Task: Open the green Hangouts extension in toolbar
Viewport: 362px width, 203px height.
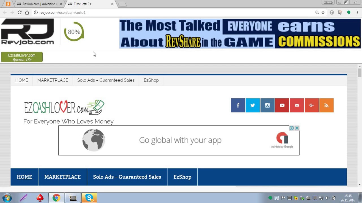Action: pyautogui.click(x=349, y=12)
